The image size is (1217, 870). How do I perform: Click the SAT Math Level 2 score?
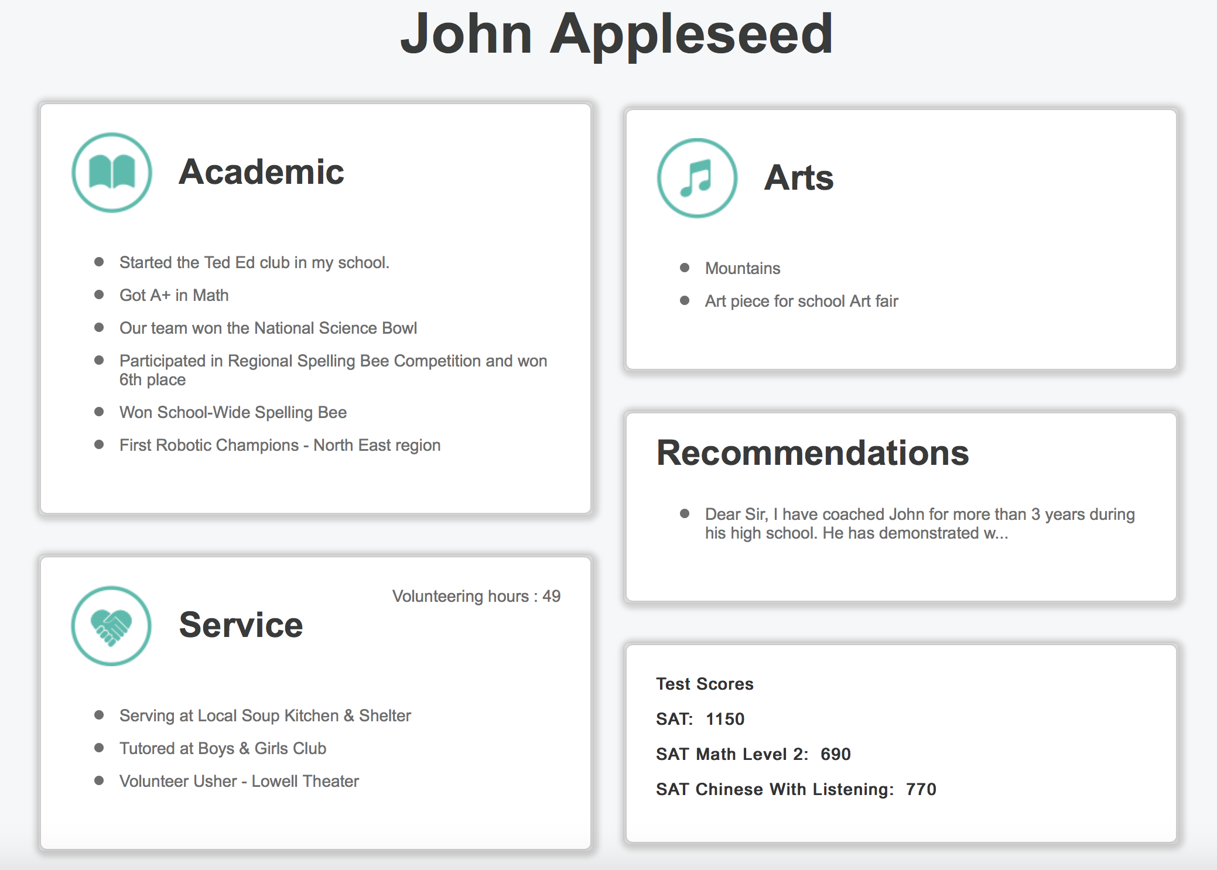[753, 754]
